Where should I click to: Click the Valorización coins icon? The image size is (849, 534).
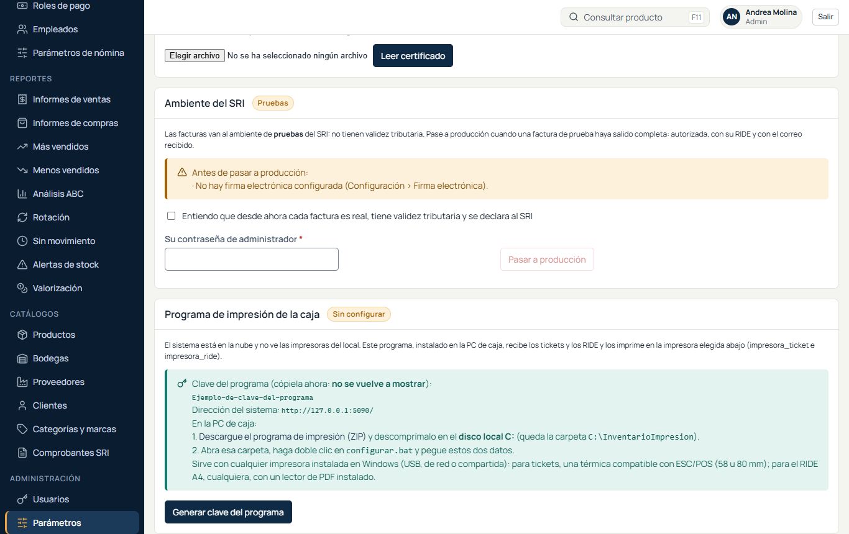[x=22, y=288]
